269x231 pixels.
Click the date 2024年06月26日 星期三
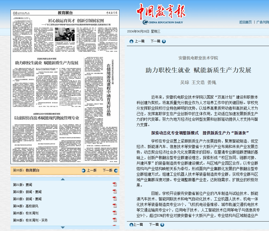[144, 31]
